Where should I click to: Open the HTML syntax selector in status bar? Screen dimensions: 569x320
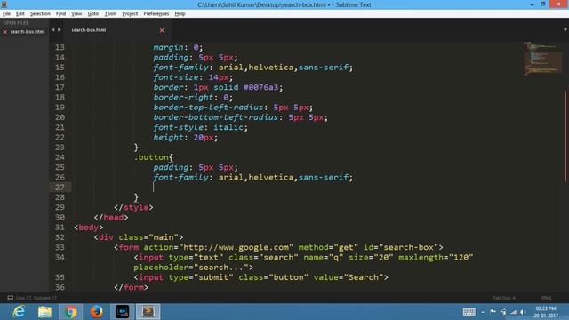546,298
